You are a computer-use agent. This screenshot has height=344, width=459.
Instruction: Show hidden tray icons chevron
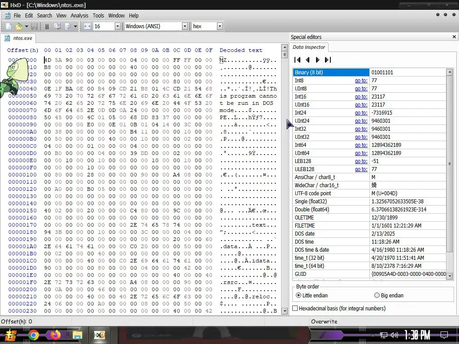pyautogui.click(x=372, y=335)
